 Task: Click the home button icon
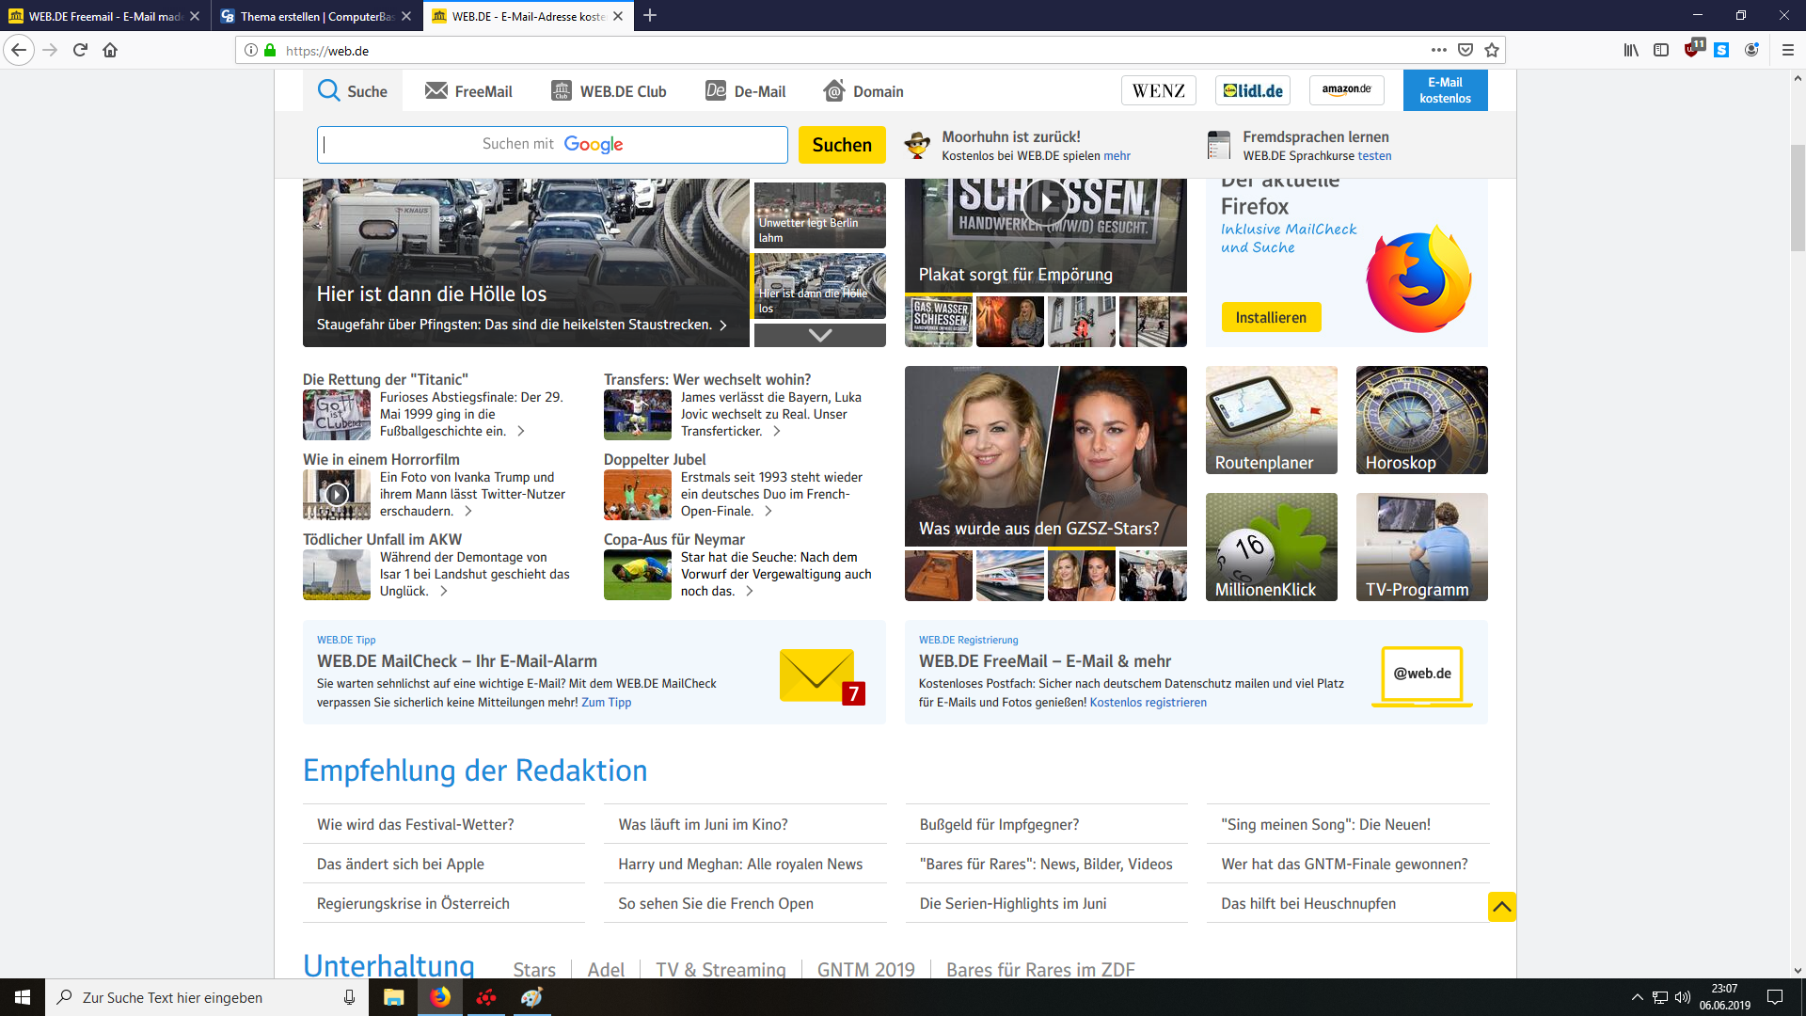(110, 50)
